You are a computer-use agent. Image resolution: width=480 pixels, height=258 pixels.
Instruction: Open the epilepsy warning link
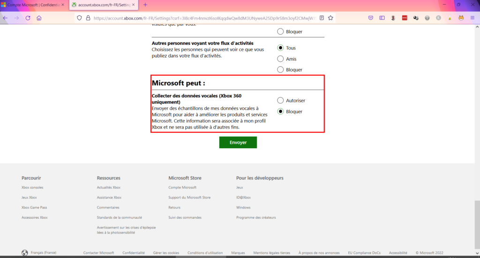click(x=127, y=230)
